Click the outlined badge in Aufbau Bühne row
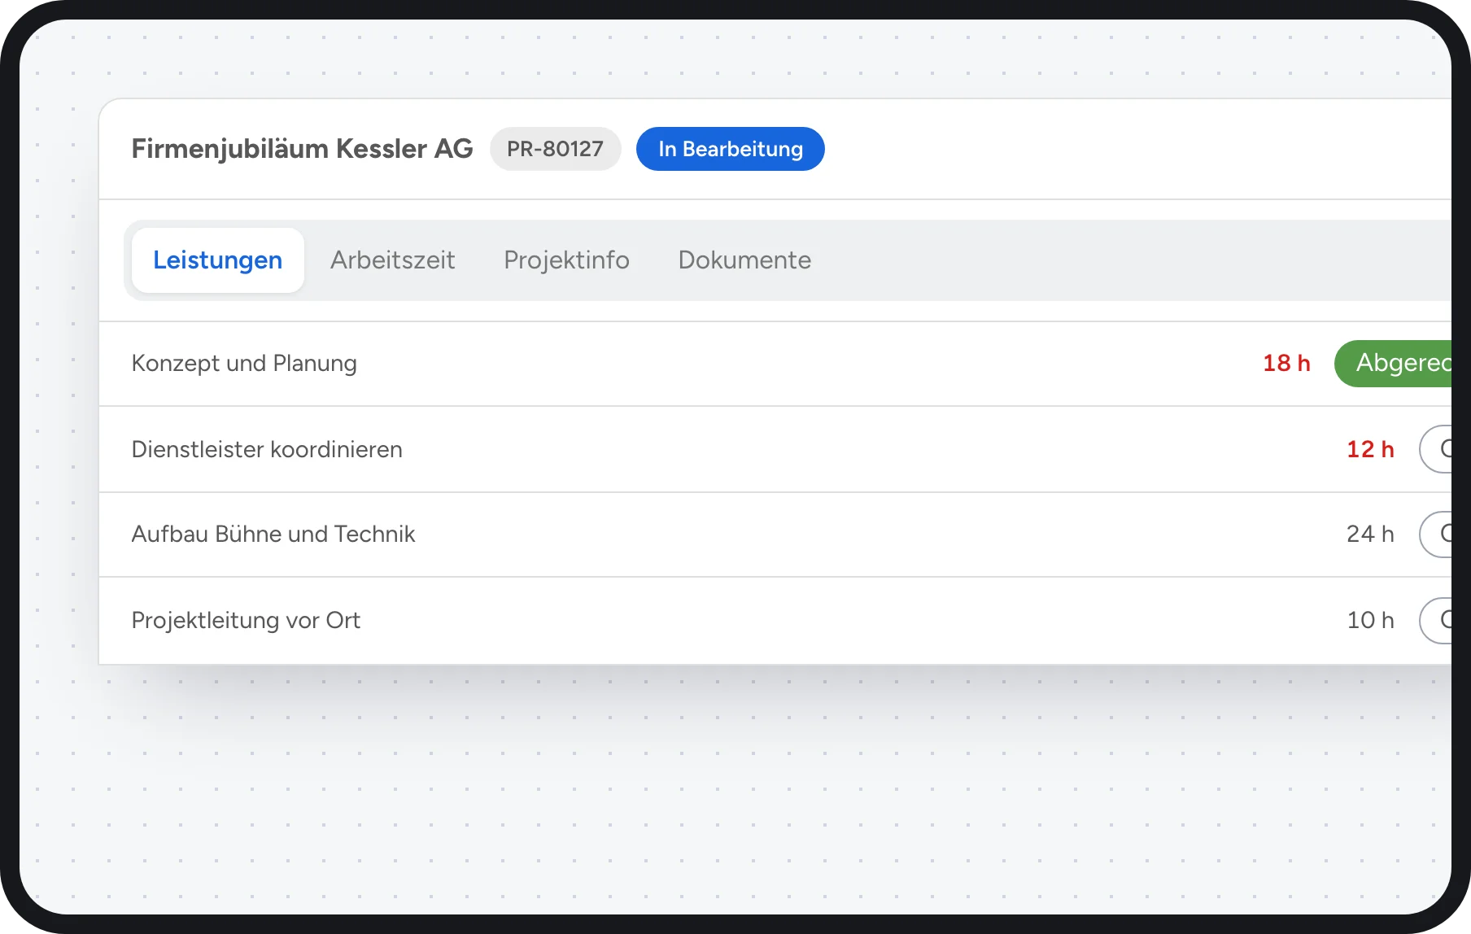This screenshot has width=1471, height=934. pyautogui.click(x=1436, y=535)
